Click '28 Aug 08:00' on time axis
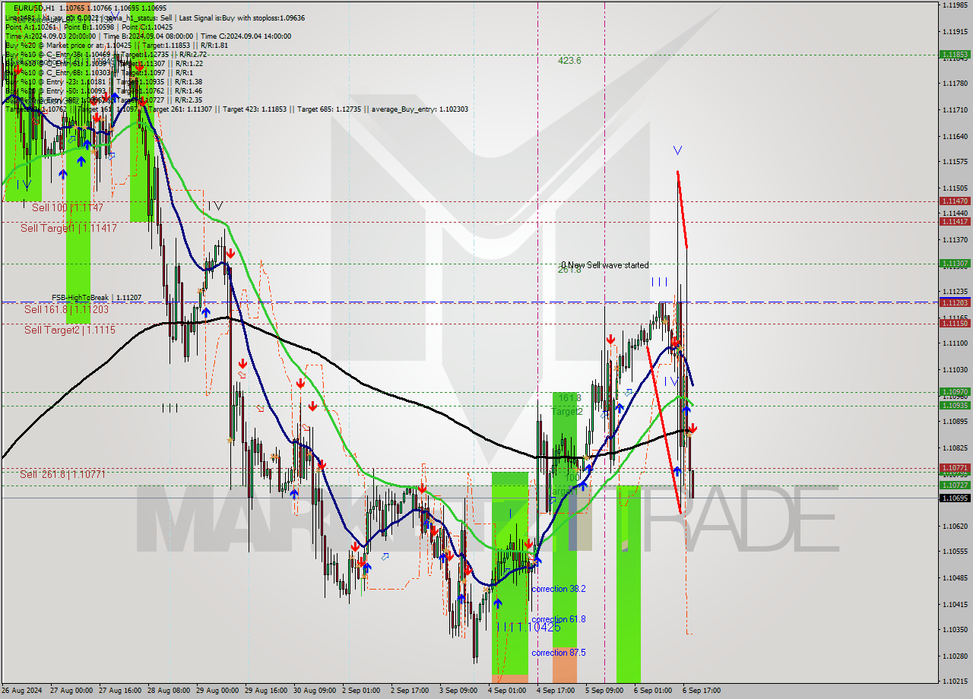 (x=169, y=691)
